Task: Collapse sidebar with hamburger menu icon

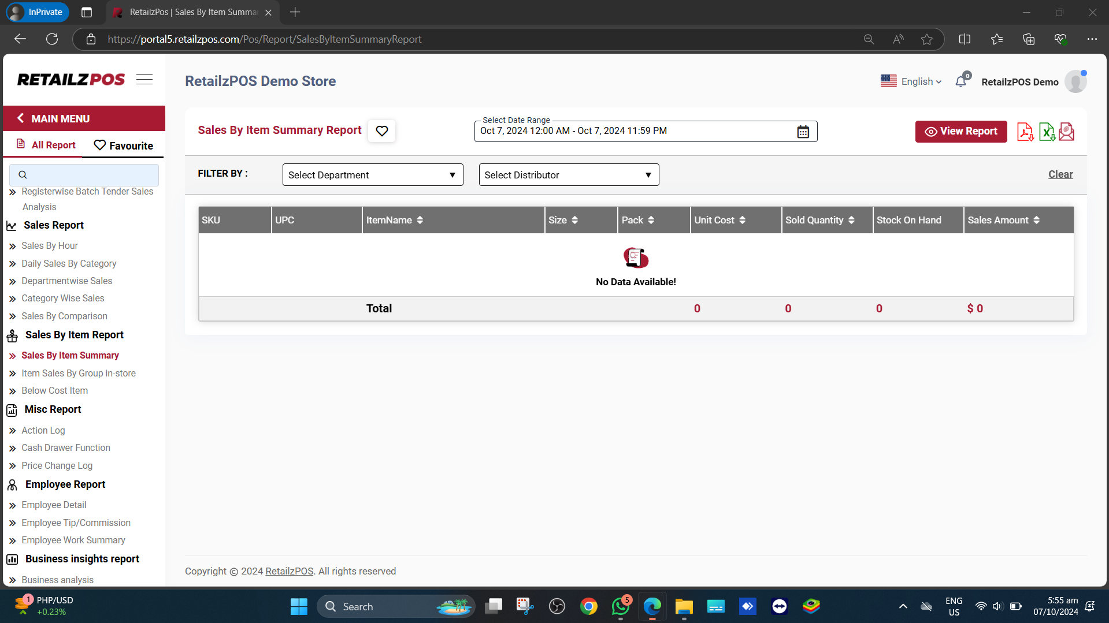Action: click(144, 80)
